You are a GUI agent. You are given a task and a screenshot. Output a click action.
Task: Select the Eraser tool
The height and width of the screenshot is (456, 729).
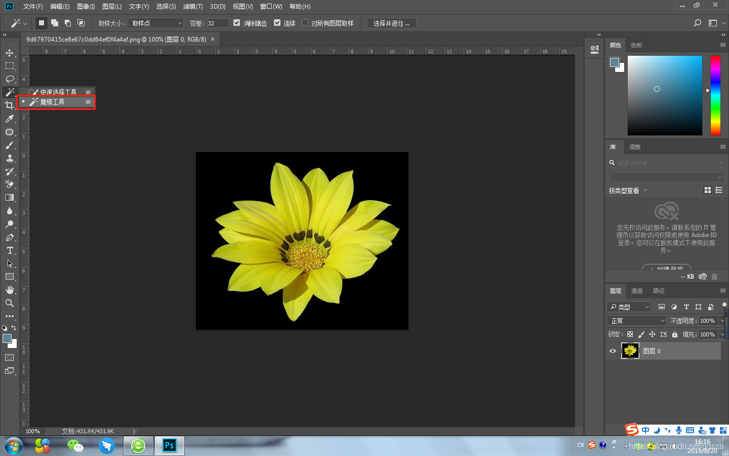(x=9, y=184)
